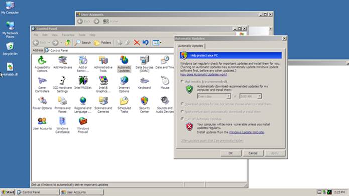Click the taskbar clock

339,192
